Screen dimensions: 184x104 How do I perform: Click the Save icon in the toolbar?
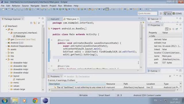tap(15, 9)
